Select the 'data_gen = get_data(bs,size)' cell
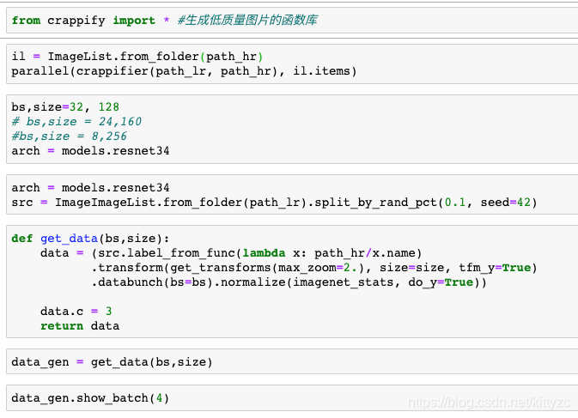 coord(292,361)
